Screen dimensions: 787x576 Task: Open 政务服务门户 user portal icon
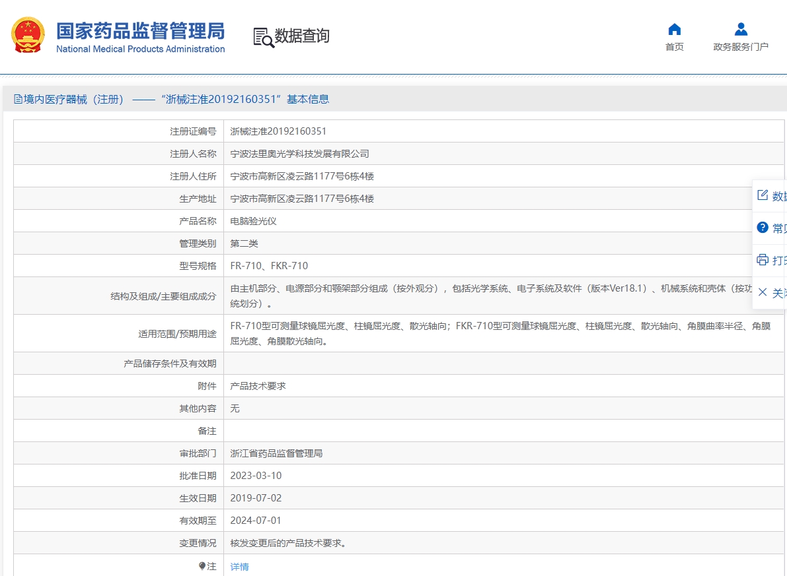(741, 30)
